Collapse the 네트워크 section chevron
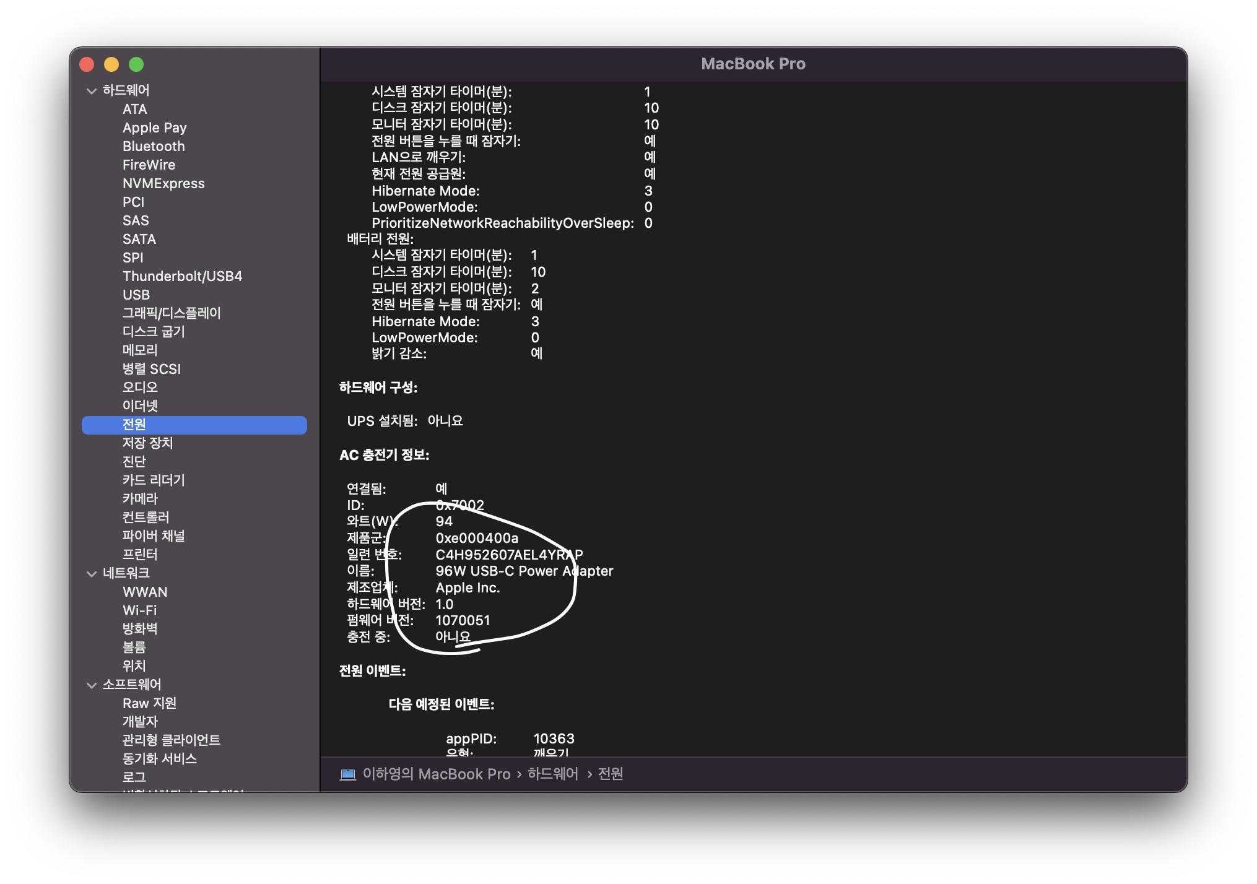This screenshot has height=884, width=1257. pos(92,574)
